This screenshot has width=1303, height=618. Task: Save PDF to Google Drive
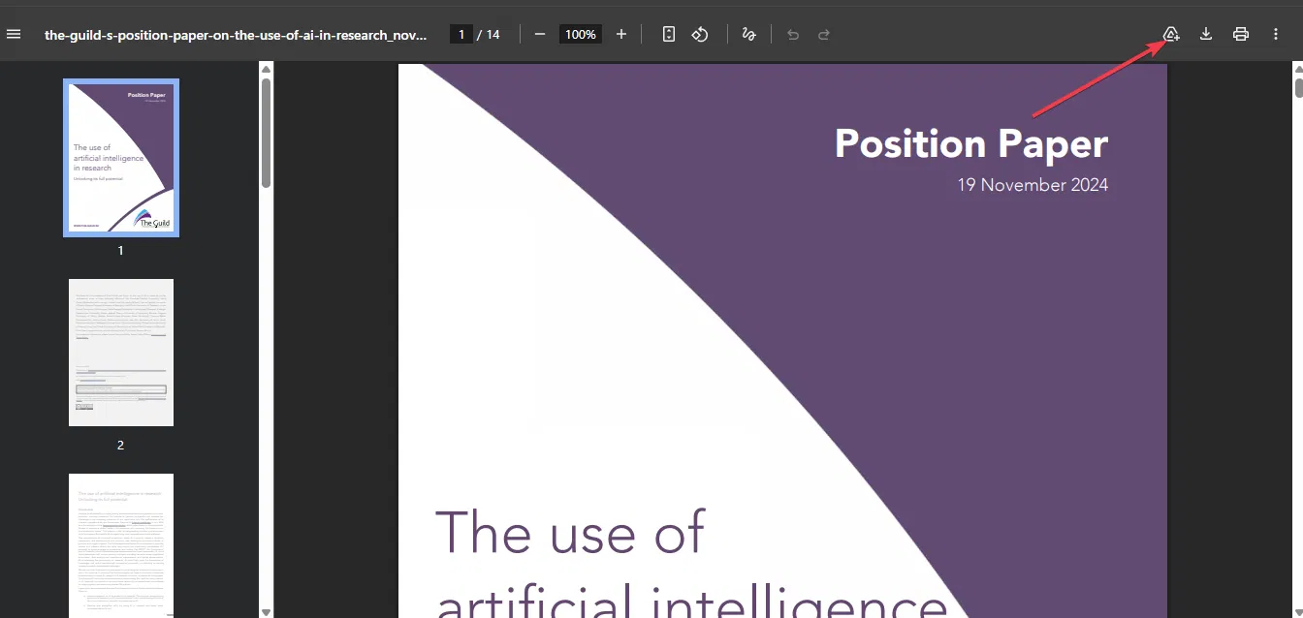[x=1171, y=34]
